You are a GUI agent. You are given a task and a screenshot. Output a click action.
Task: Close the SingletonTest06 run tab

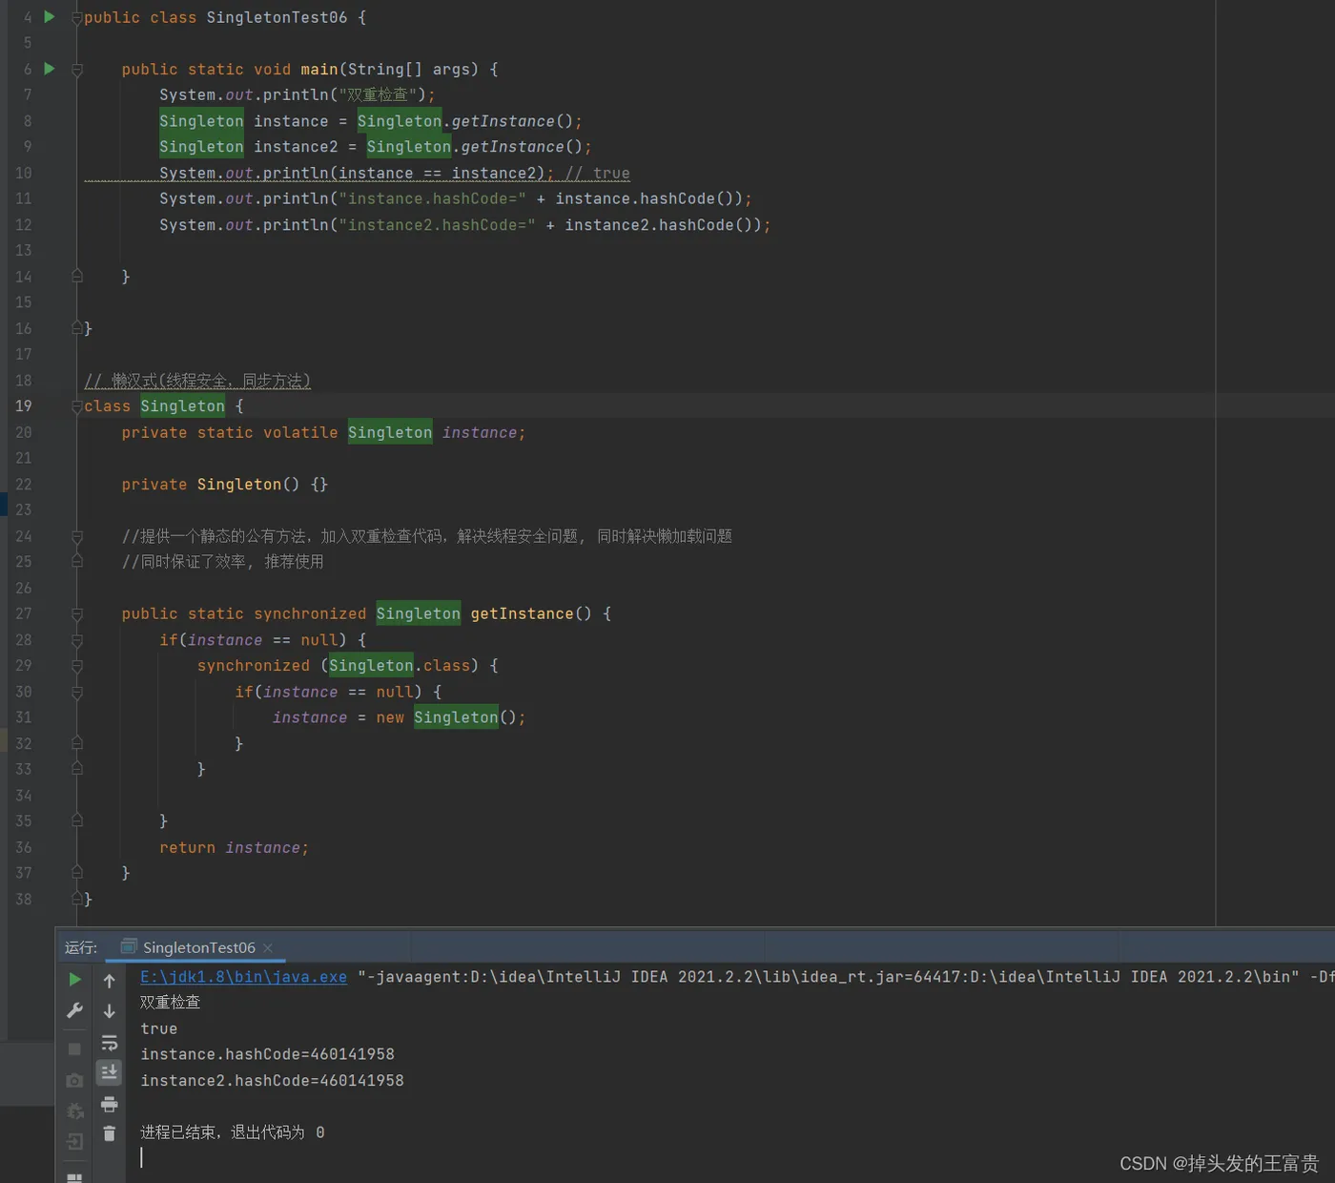click(268, 947)
